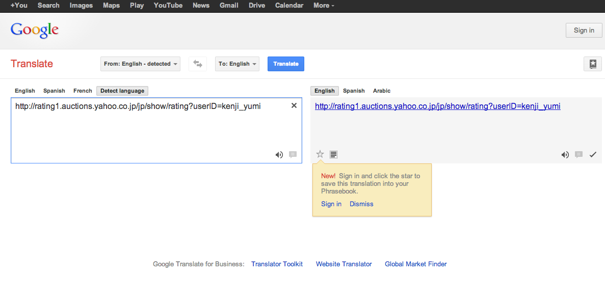Viewport: 605px width, 305px height.
Task: Listen to translated text speaker icon
Action: [565, 155]
